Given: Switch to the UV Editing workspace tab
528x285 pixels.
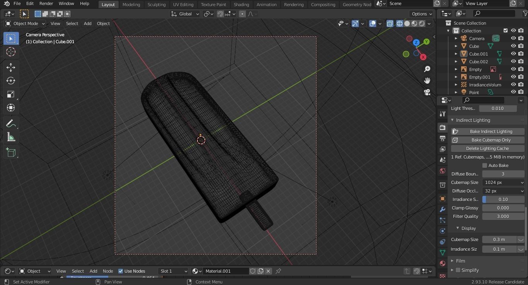Looking at the screenshot, I should [x=183, y=4].
